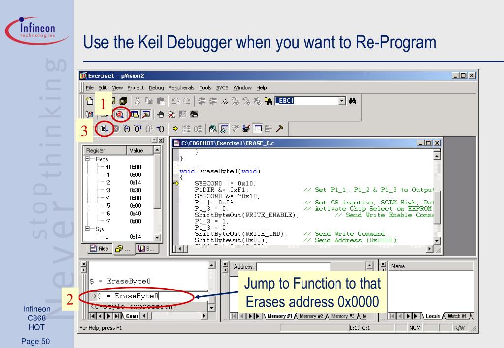This screenshot has width=504, height=348.
Task: Insert a breakpoint with hand icon
Action: click(161, 115)
